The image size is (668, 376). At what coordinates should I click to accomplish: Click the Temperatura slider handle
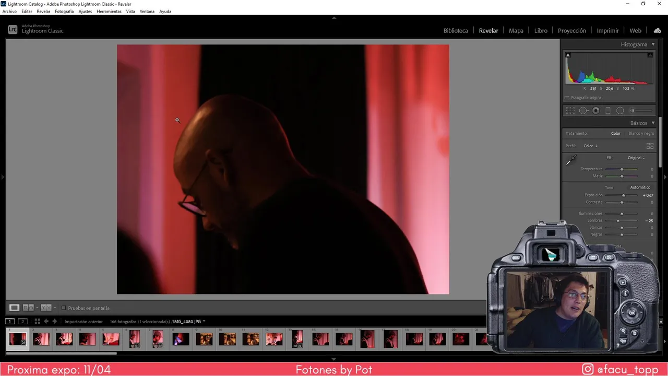coord(622,169)
